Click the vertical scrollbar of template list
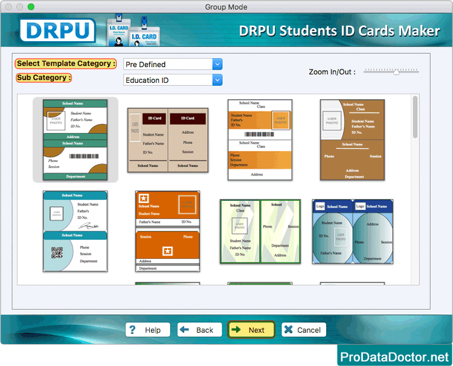 [415, 117]
